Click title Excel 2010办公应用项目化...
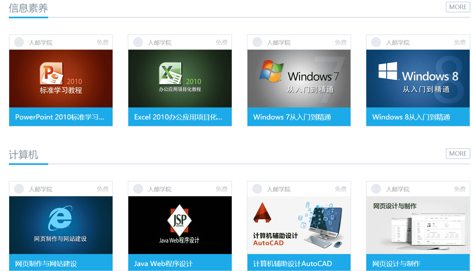471x271 pixels. [x=178, y=117]
